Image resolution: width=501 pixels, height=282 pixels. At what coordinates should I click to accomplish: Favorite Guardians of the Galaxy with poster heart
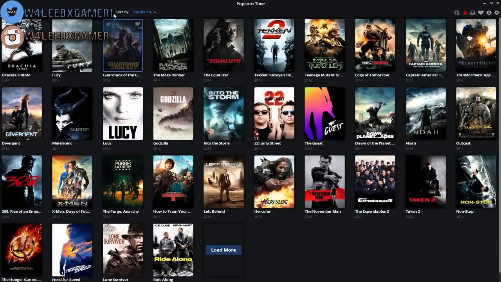pos(137,24)
